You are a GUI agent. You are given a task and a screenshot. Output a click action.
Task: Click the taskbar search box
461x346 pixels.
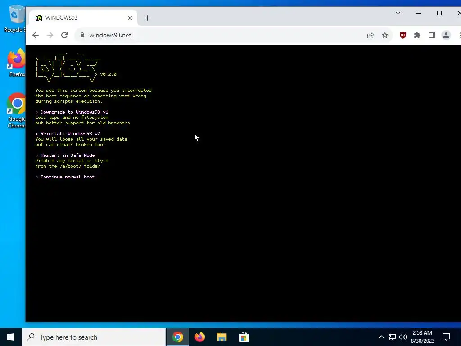pyautogui.click(x=94, y=337)
